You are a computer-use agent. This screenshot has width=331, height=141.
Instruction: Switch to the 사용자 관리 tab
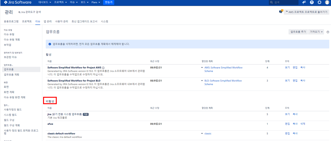(x=61, y=21)
